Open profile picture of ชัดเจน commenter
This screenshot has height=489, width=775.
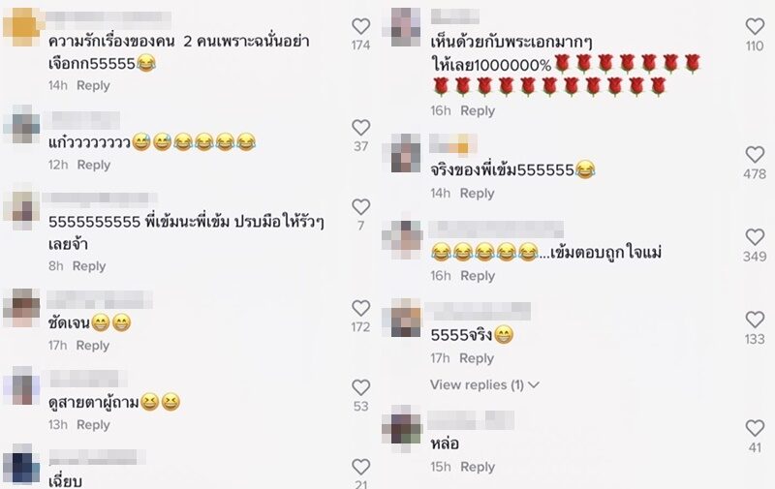click(21, 308)
